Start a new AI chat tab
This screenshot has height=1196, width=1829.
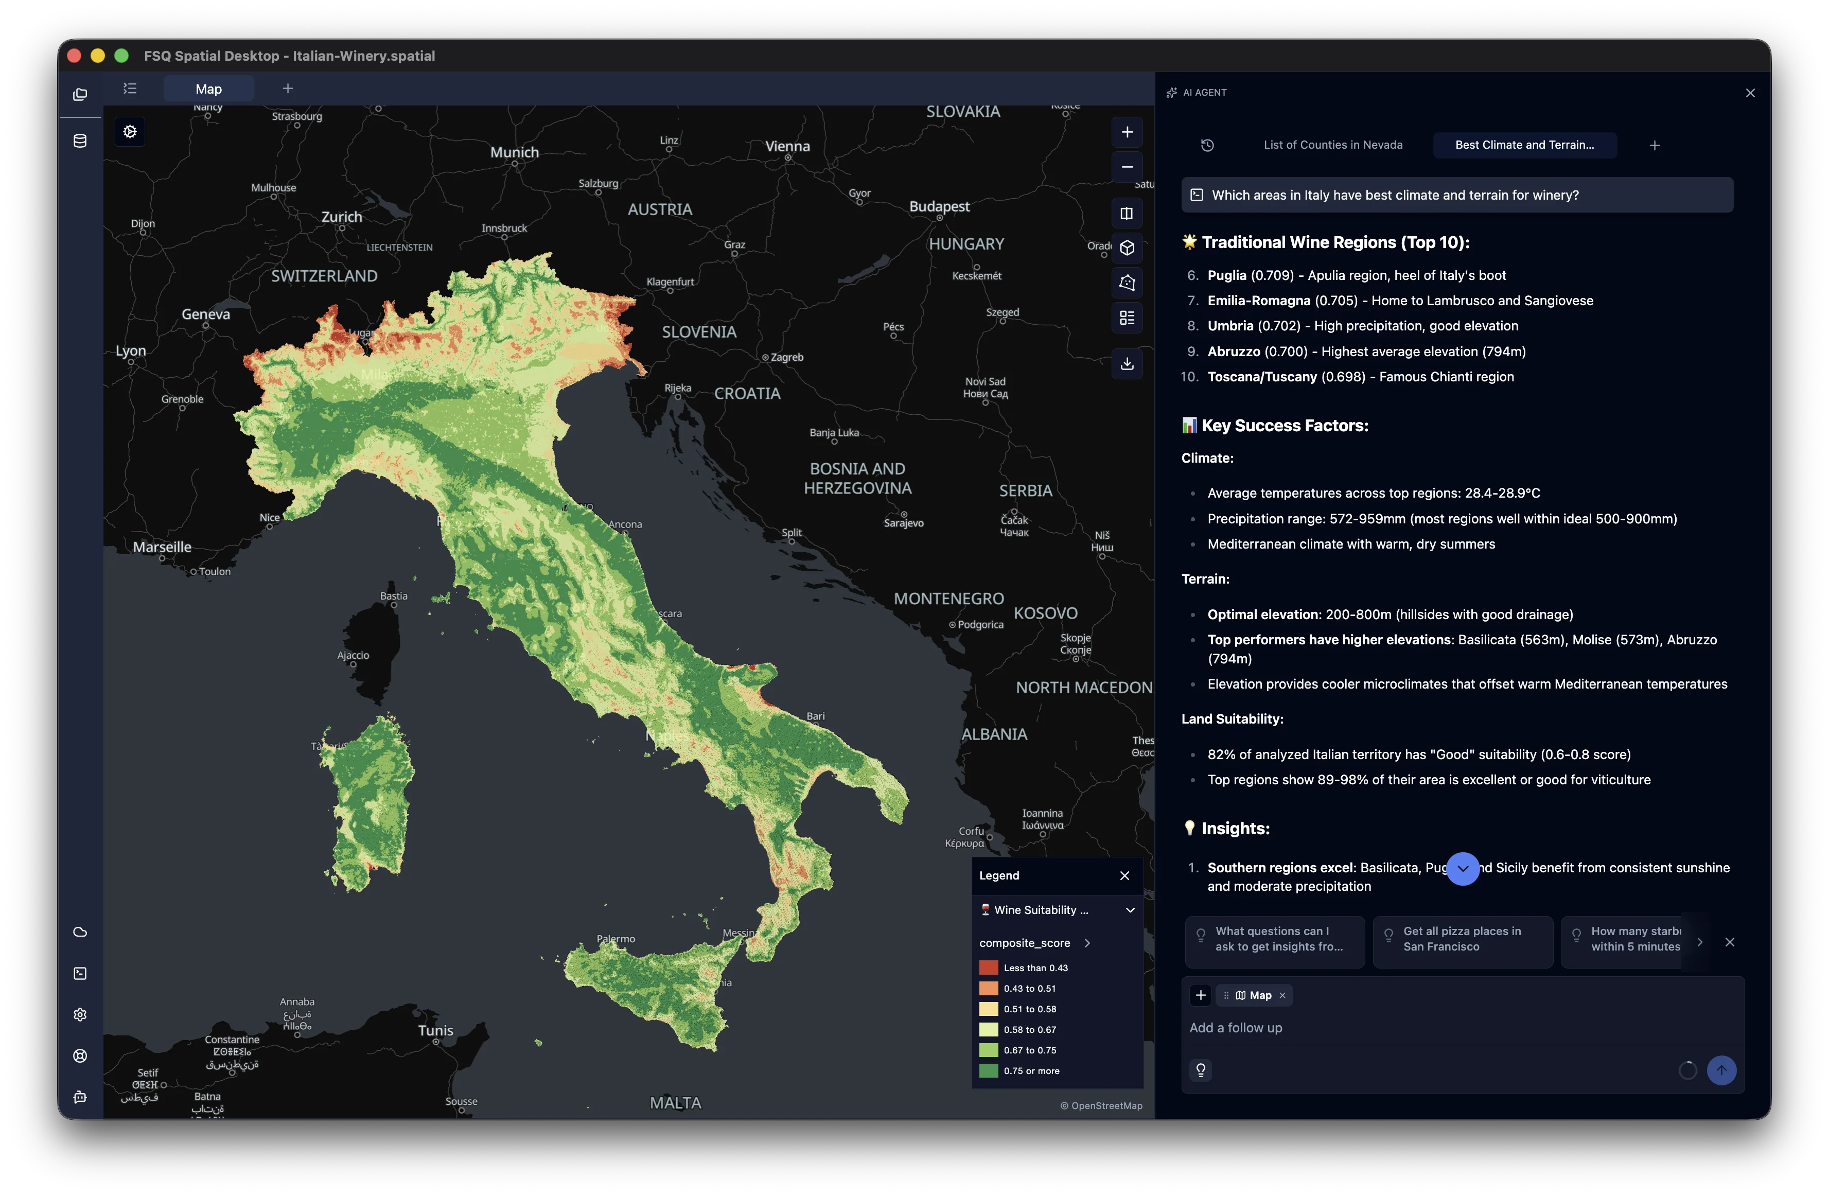point(1655,145)
